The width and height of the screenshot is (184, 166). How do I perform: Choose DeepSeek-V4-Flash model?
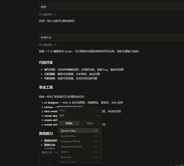point(79,147)
